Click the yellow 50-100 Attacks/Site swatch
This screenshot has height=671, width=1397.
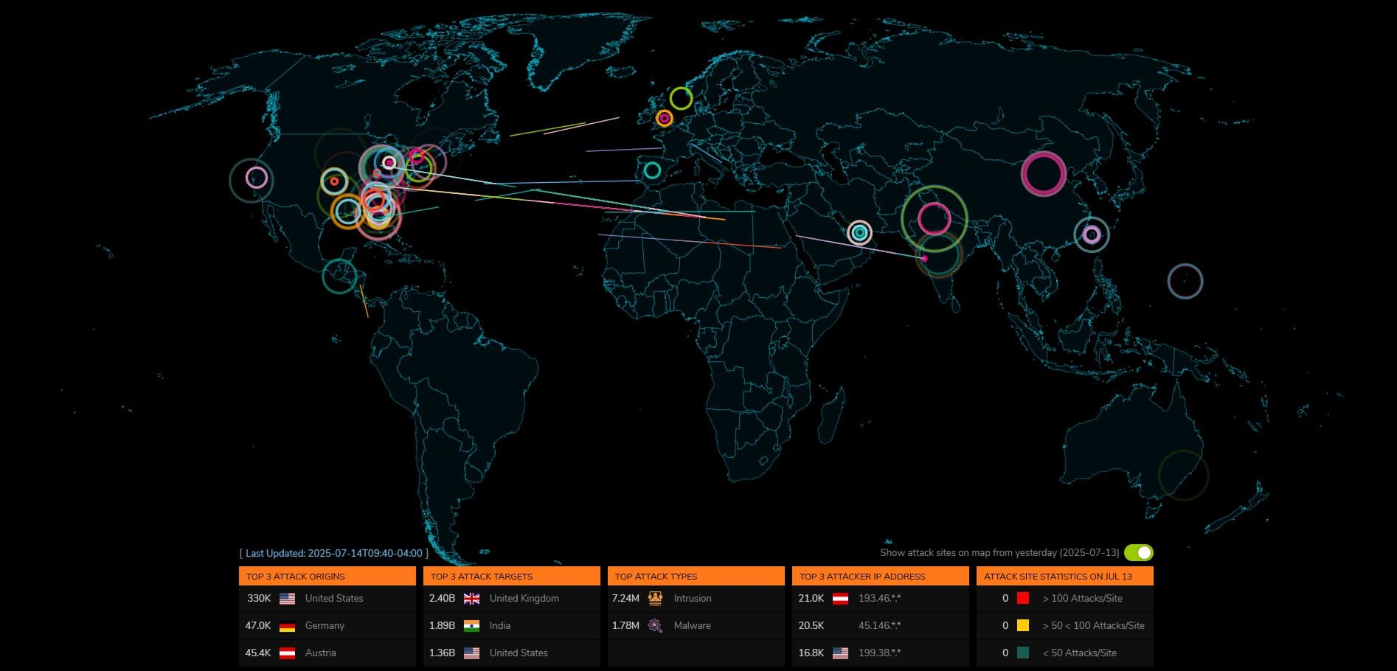pos(1023,625)
